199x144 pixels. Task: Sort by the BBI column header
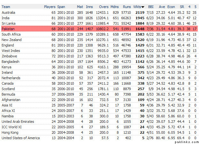(151, 6)
